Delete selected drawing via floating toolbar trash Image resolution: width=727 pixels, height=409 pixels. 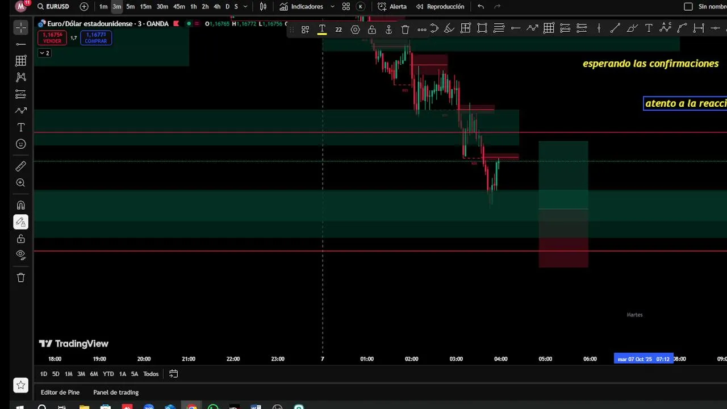pos(405,30)
